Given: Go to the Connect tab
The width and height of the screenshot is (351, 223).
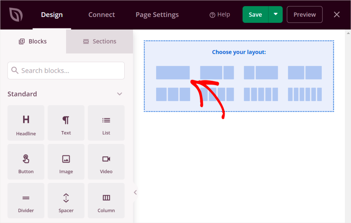Looking at the screenshot, I should tap(101, 15).
